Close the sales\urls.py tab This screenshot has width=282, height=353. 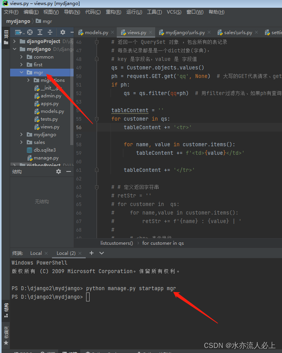(x=256, y=33)
